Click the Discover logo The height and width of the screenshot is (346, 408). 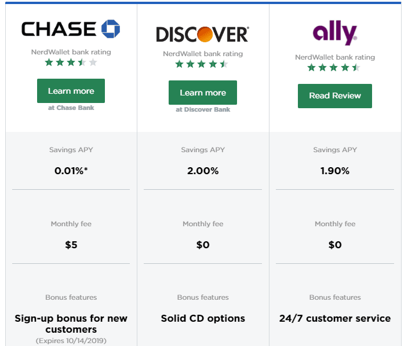pyautogui.click(x=203, y=34)
